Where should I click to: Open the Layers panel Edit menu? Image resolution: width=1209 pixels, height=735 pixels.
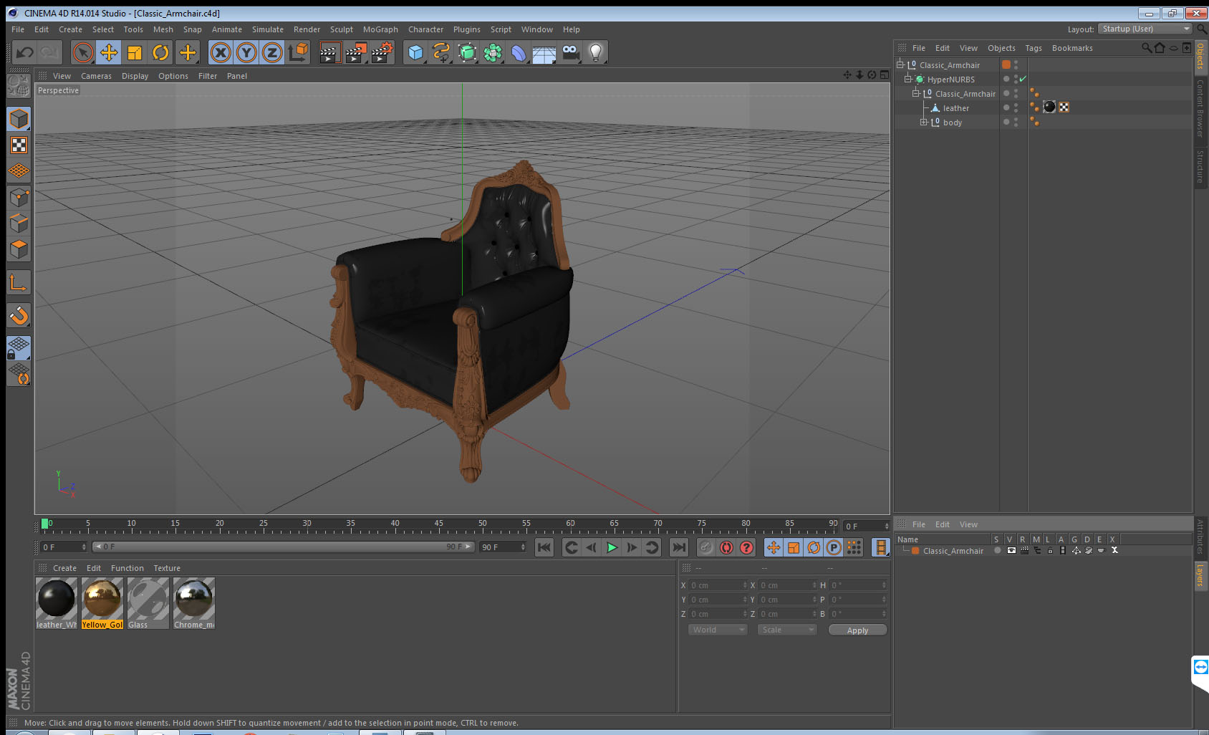tap(943, 524)
